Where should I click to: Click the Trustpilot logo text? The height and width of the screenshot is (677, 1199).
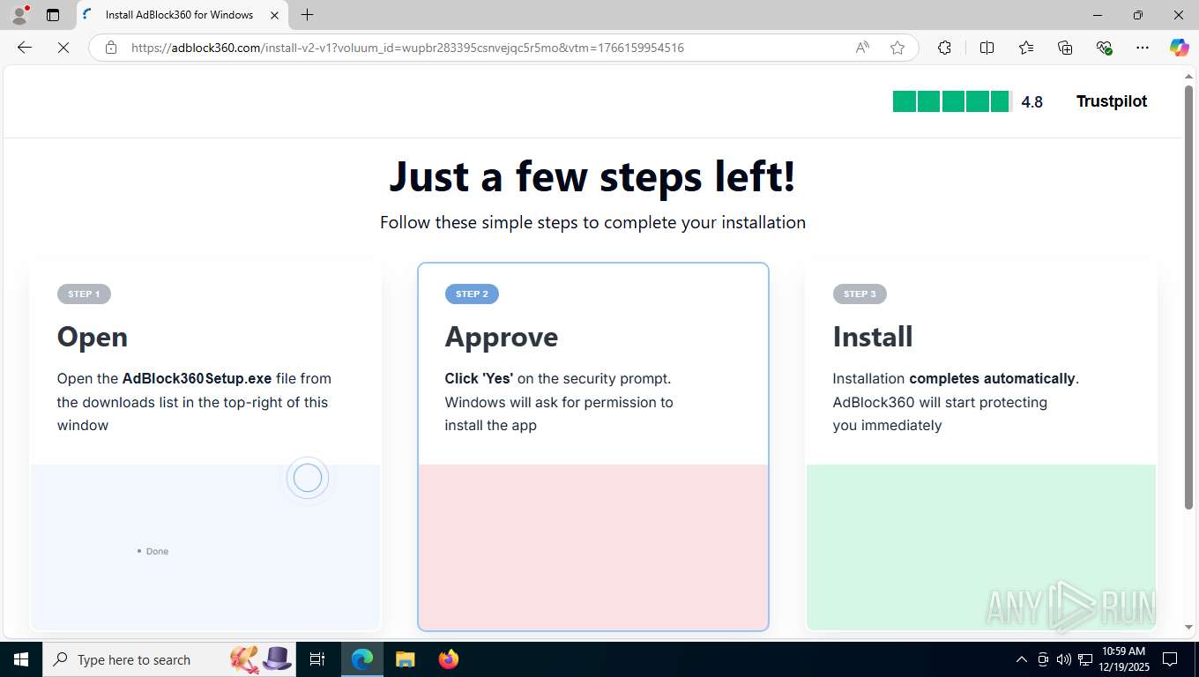coord(1112,101)
